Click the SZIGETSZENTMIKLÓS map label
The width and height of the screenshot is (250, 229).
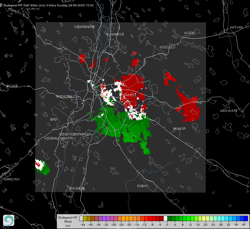click(x=75, y=134)
